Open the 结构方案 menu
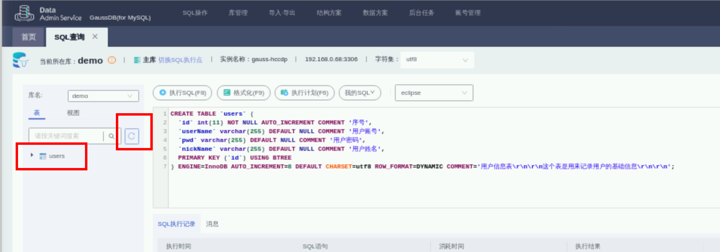 329,13
